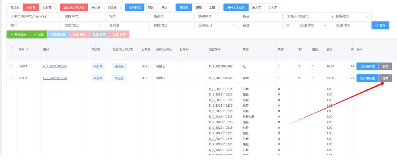Click the 始发地出仓状态 filter label
397x163 pixels.
(74, 7)
